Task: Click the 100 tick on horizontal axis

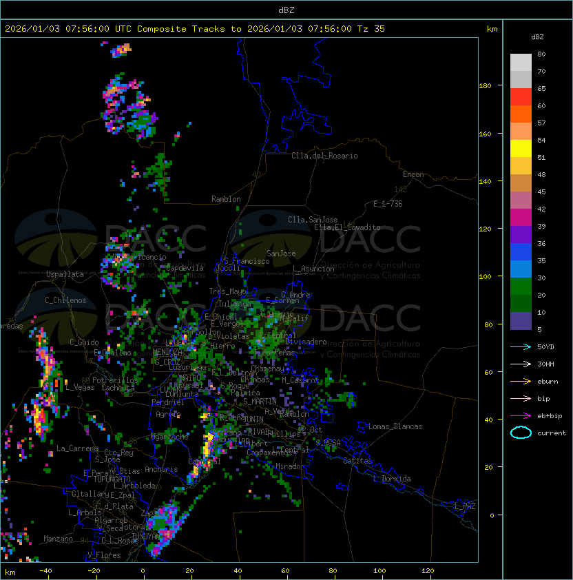Action: click(380, 571)
